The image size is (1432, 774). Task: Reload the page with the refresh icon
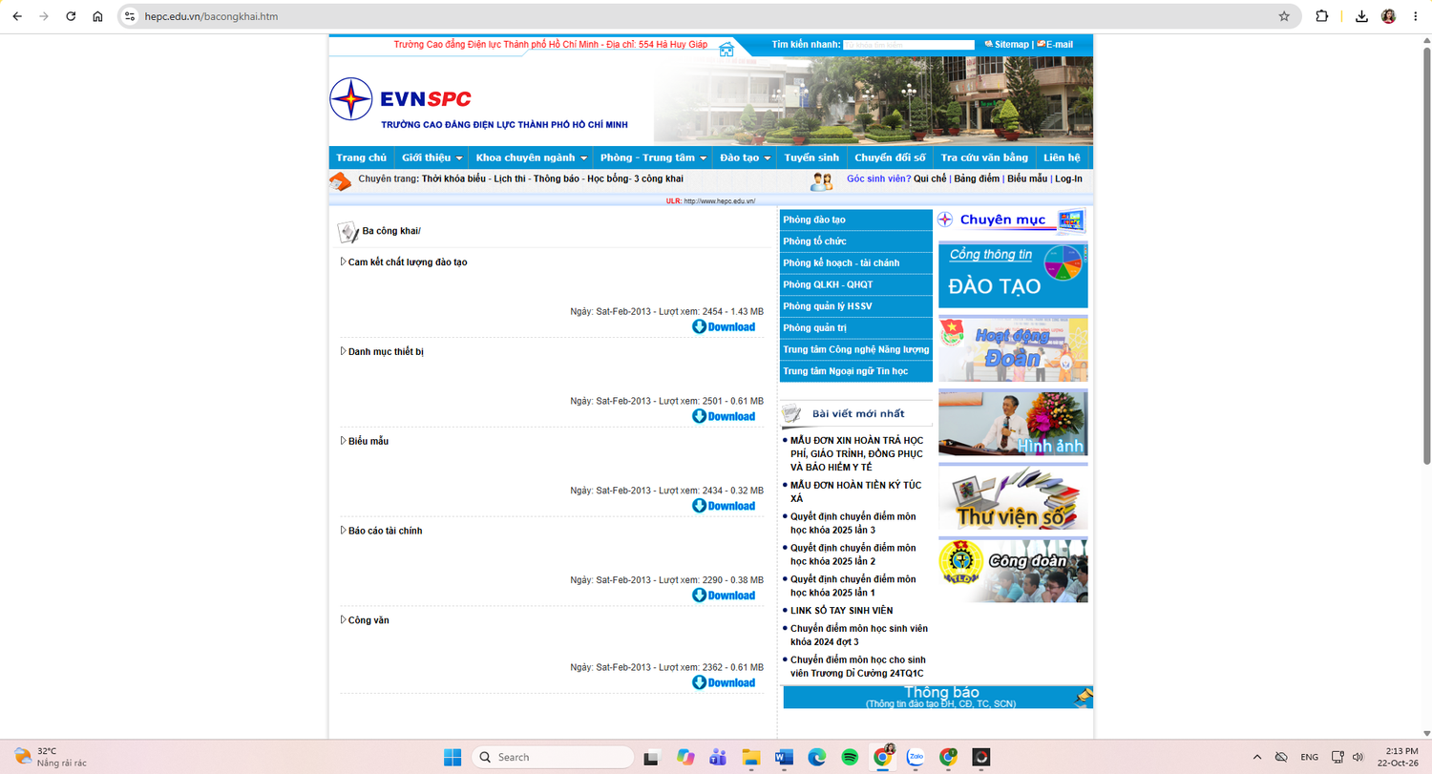71,16
